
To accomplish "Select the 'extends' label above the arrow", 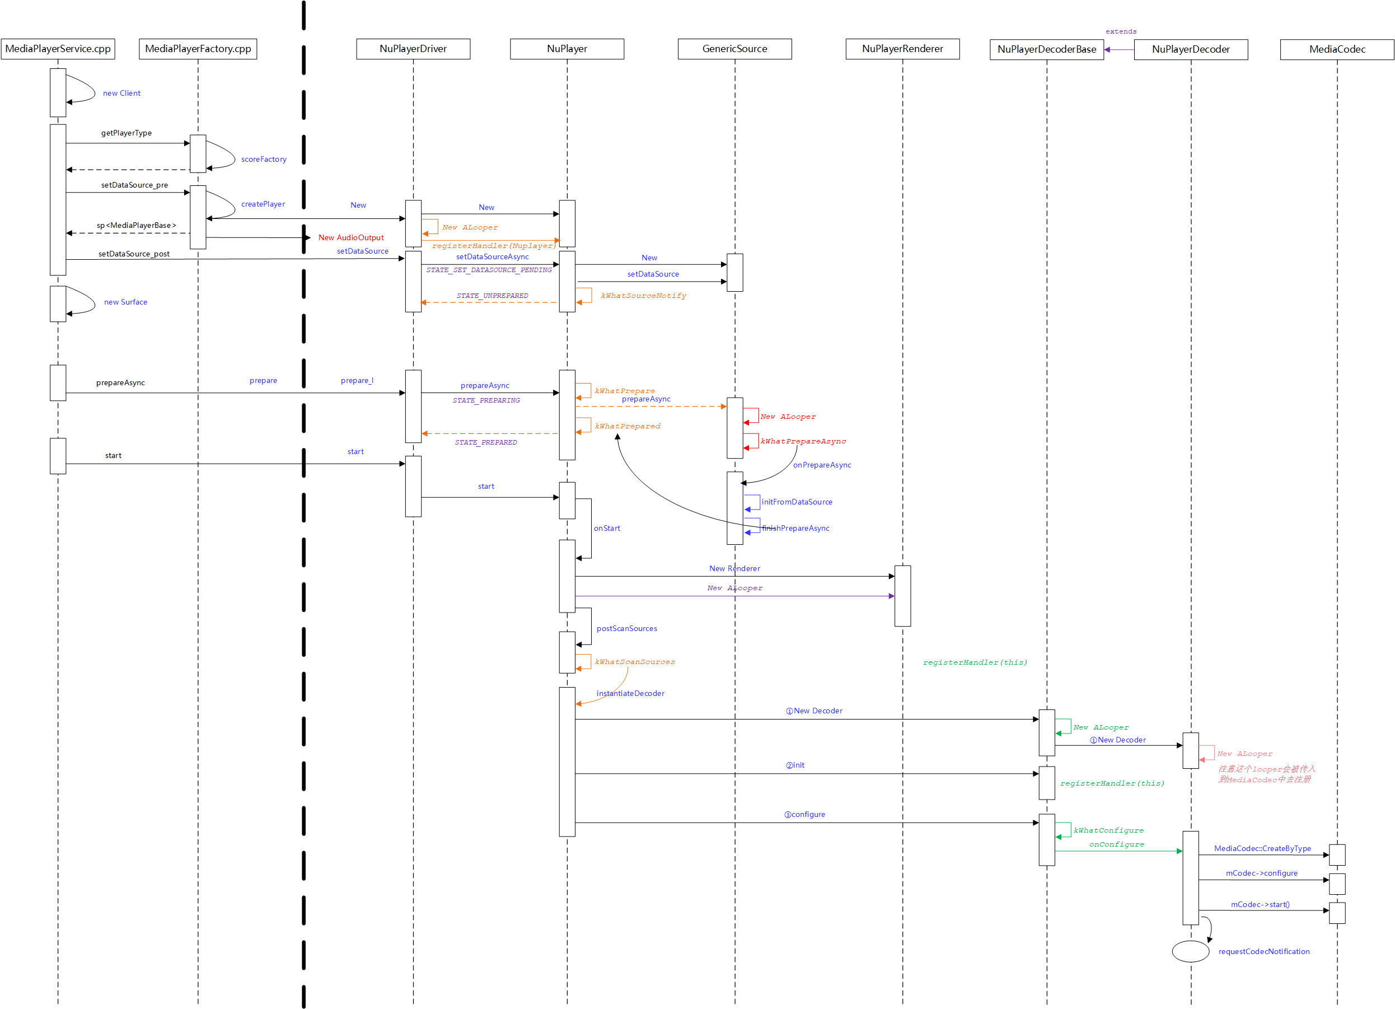I will [x=1121, y=31].
